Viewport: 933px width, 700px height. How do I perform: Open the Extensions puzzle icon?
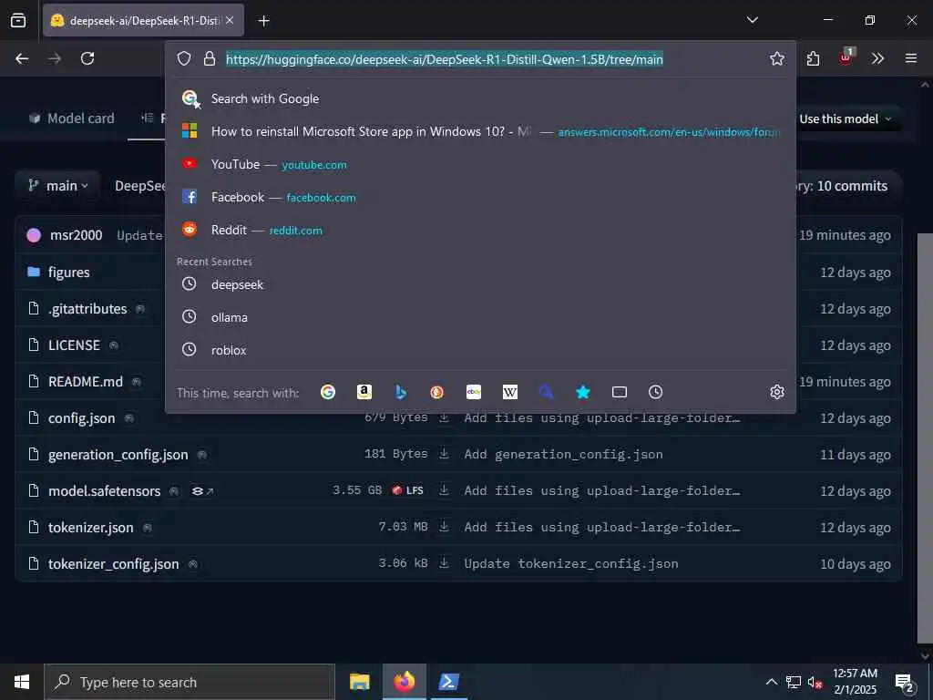point(813,58)
